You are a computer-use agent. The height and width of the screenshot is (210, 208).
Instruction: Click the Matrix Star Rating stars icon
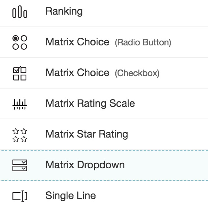[20, 135]
